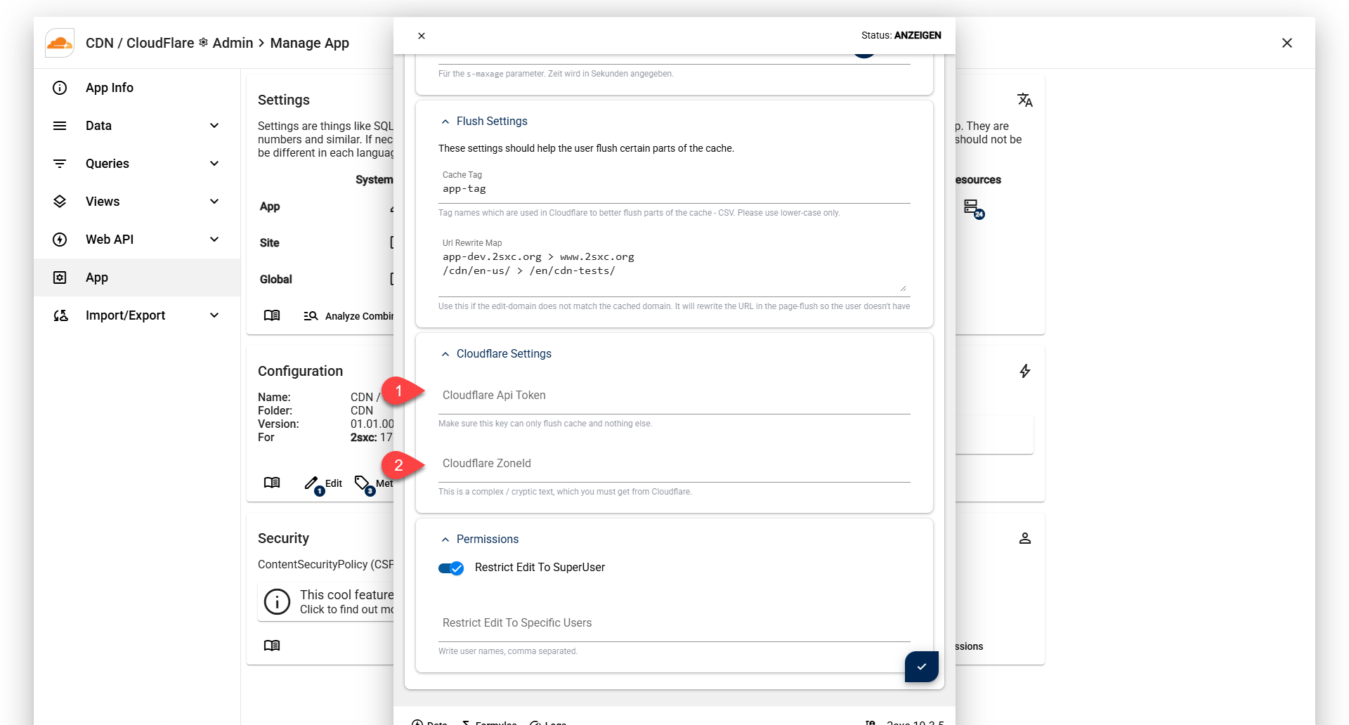
Task: Click Analyze Combined settings button
Action: pyautogui.click(x=349, y=316)
